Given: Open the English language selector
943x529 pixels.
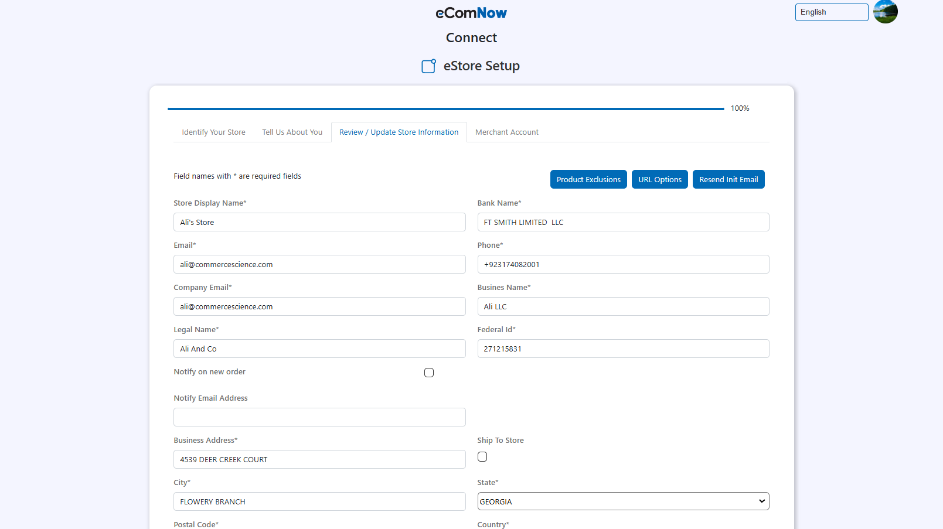Looking at the screenshot, I should [x=831, y=12].
